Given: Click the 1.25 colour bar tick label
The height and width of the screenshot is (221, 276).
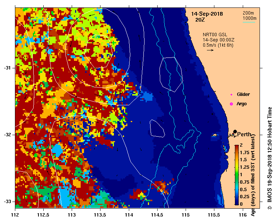Looking at the screenshot, I should [245, 167].
